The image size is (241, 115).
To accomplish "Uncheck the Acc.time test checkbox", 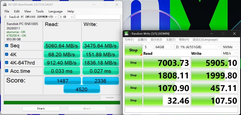I will click(7, 71).
